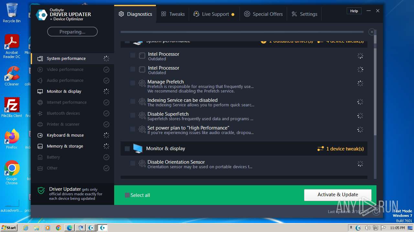Image resolution: width=414 pixels, height=232 pixels.
Task: Open the CCleaner desktop icon
Action: pos(12,76)
